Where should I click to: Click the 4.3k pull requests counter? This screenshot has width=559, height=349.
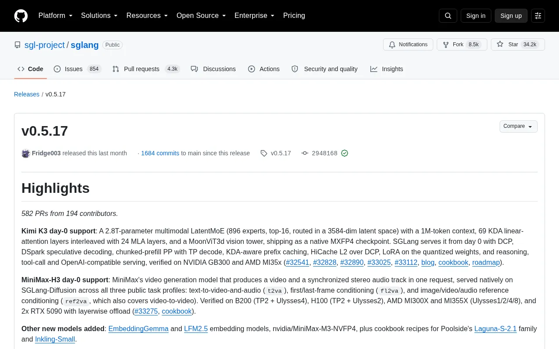coord(173,69)
